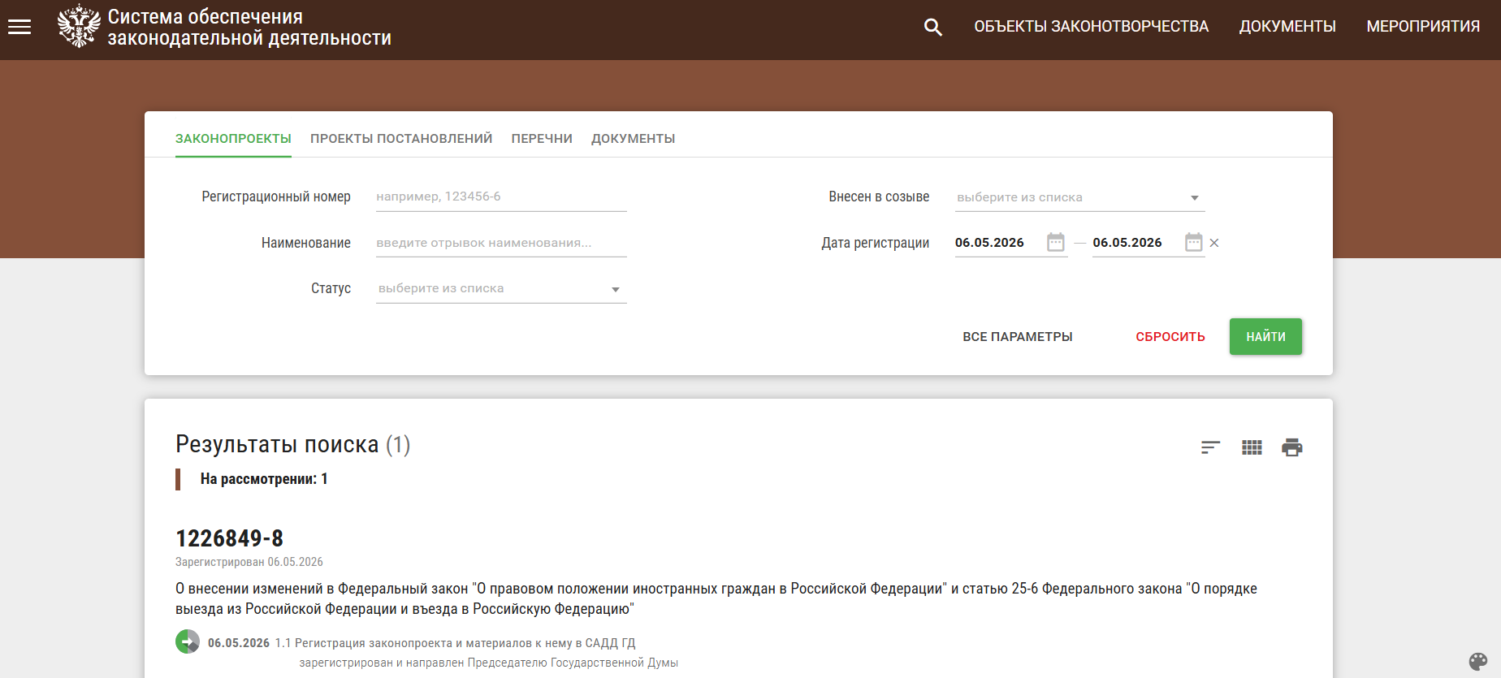Open calendar for registration start date
Image resolution: width=1501 pixels, height=678 pixels.
click(1055, 242)
